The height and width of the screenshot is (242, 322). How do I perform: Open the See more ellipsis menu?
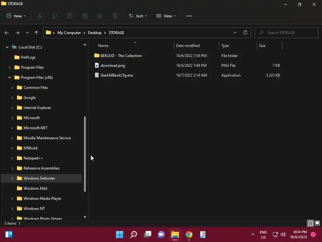(x=189, y=16)
